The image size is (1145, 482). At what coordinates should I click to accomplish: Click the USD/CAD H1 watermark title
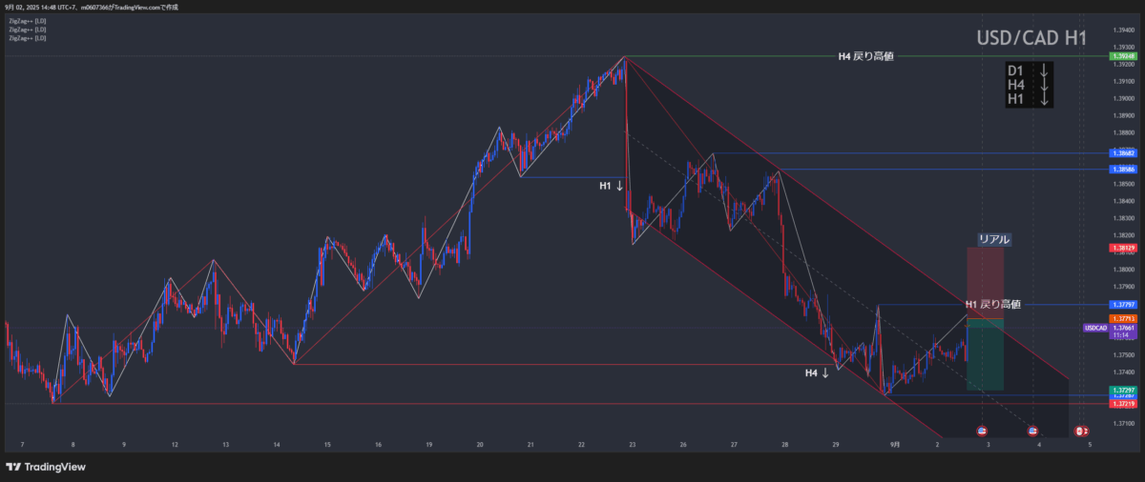click(1030, 38)
